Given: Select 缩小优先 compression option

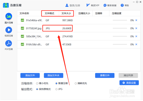Looking at the screenshot, I should tap(37, 83).
